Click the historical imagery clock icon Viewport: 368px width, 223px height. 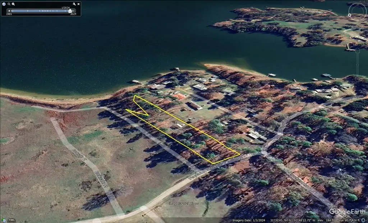[4, 4]
